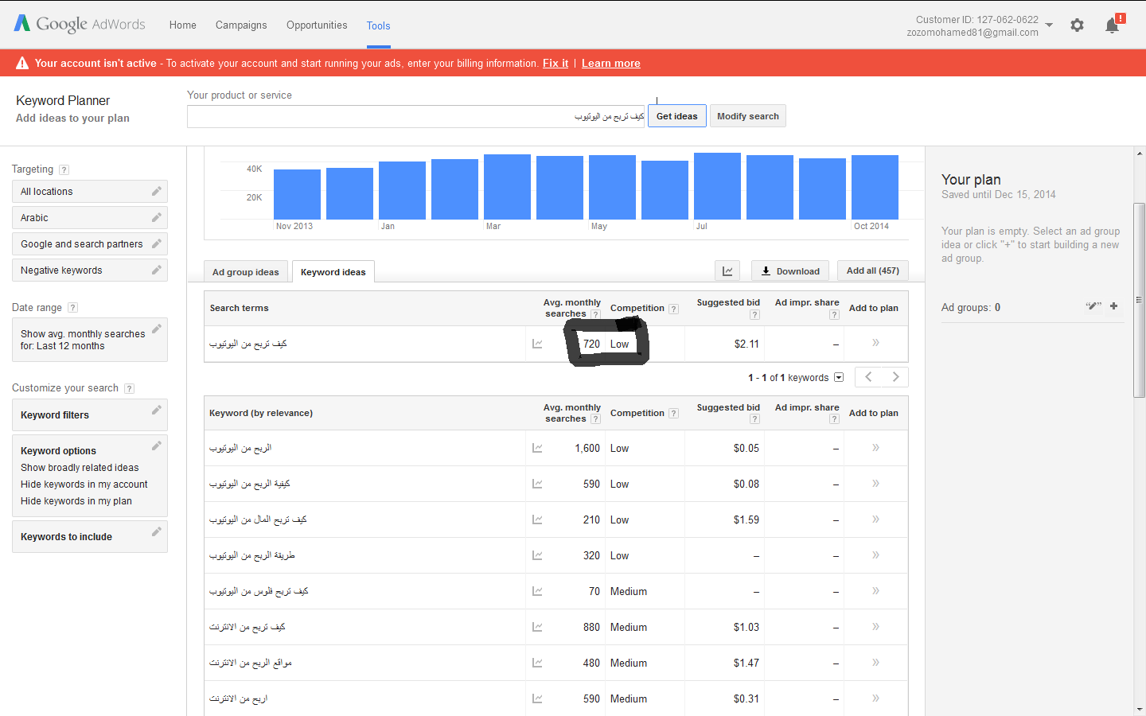Add the $2.11 search term to plan
The height and width of the screenshot is (716, 1146).
875,343
